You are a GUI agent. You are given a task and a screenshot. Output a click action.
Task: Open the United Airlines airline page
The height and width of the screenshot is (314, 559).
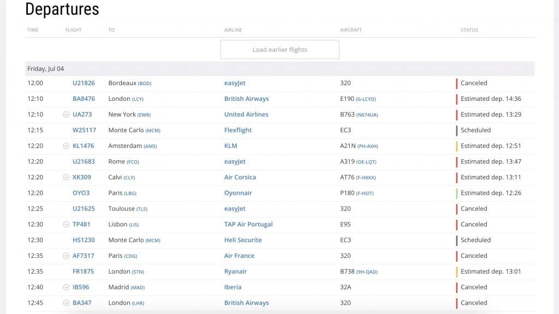point(246,114)
